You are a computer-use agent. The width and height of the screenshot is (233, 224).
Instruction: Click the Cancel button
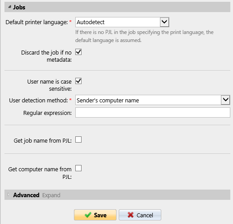tap(140, 215)
